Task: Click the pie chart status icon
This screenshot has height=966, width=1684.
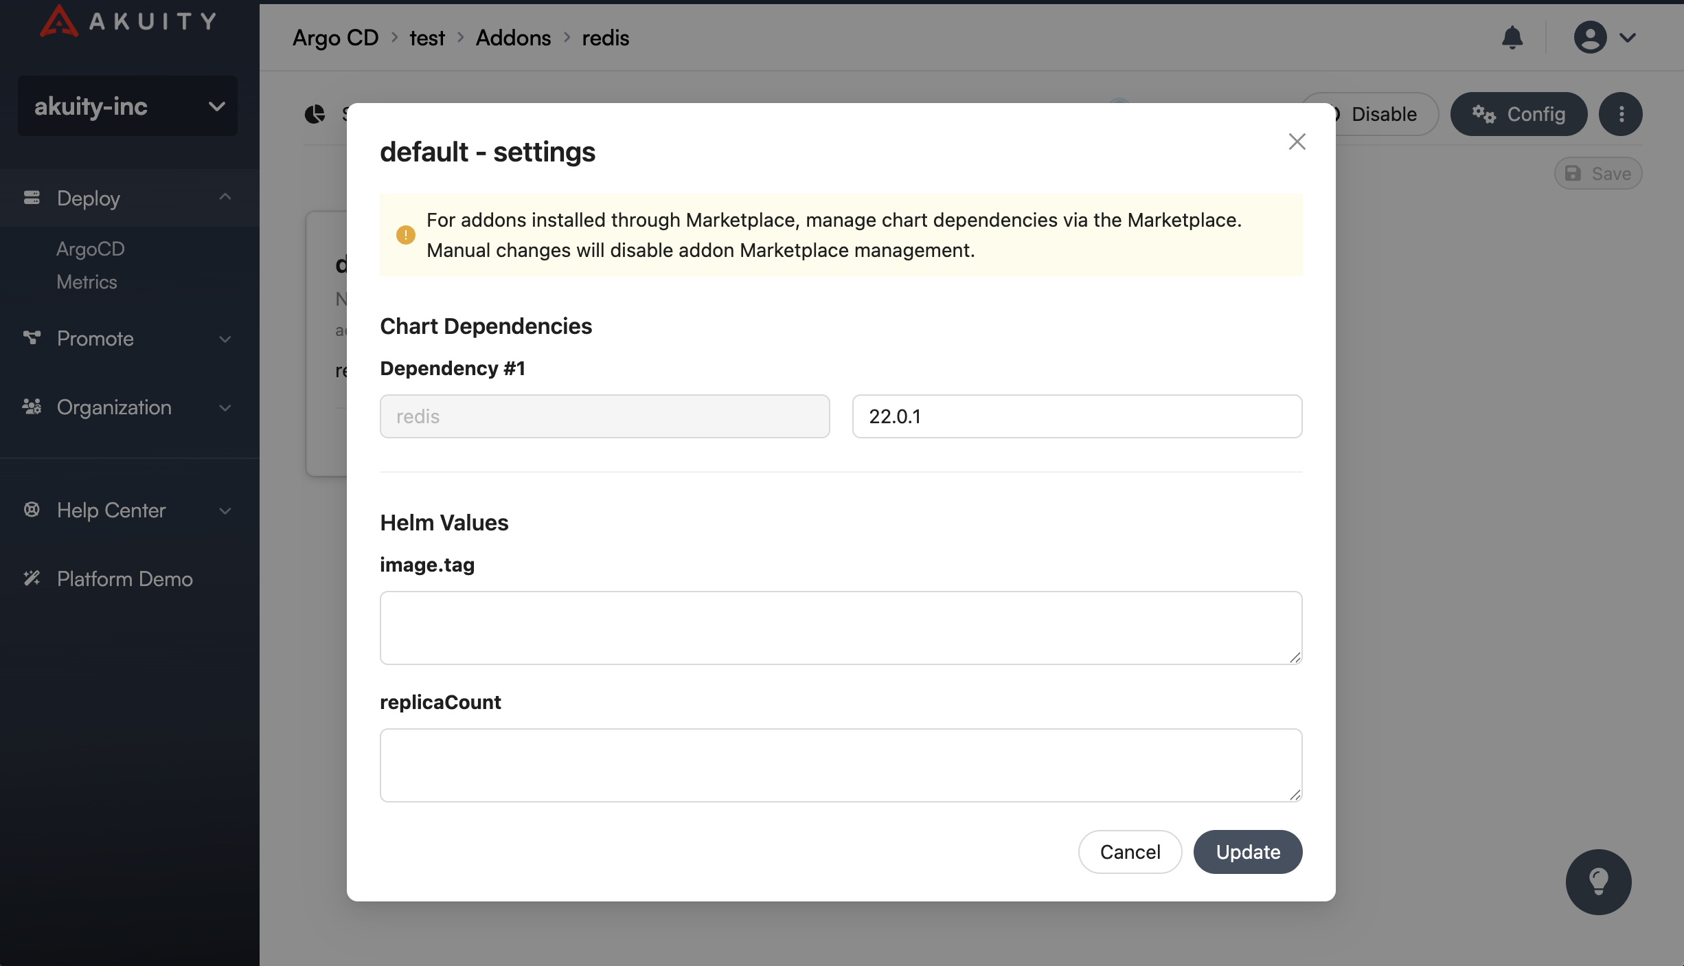Action: pyautogui.click(x=315, y=114)
